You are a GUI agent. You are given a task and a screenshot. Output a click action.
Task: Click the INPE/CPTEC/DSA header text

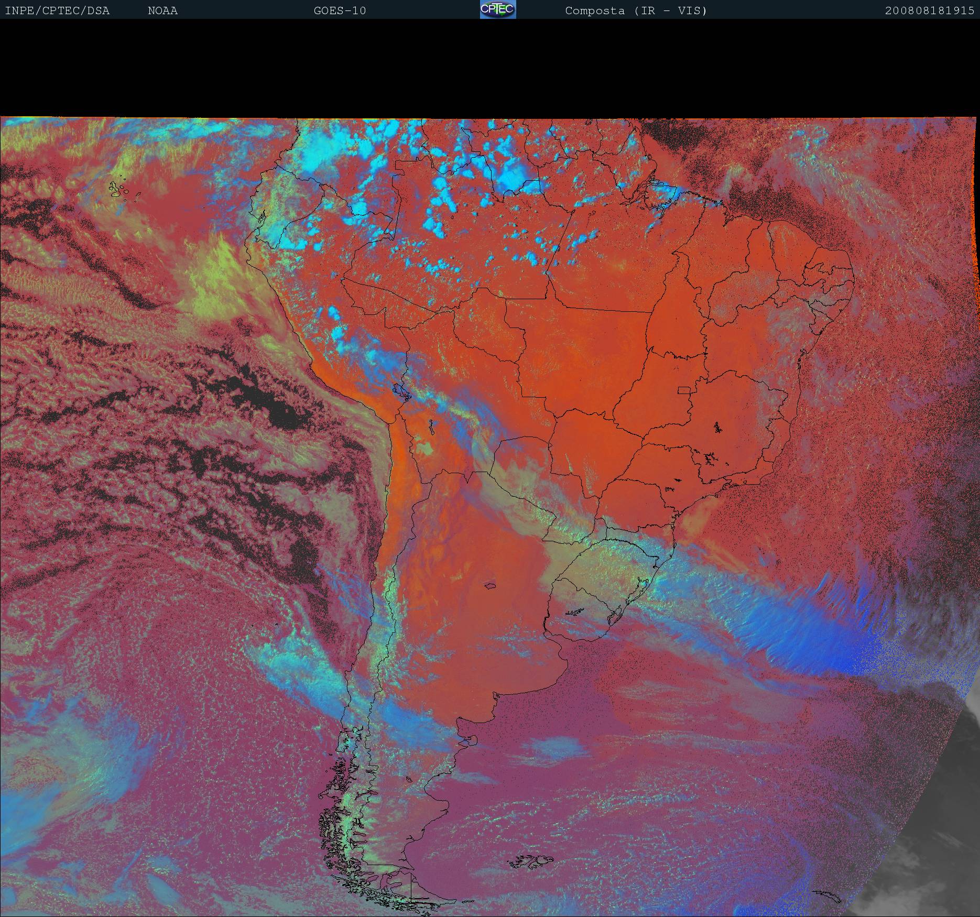click(57, 11)
